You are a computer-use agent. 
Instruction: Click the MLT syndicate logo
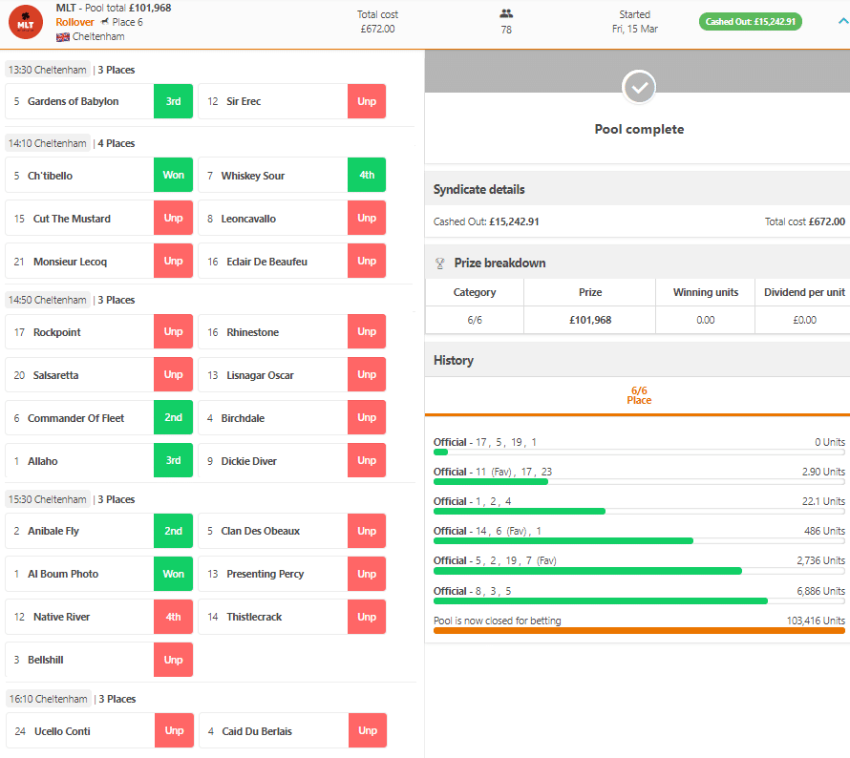[x=26, y=22]
